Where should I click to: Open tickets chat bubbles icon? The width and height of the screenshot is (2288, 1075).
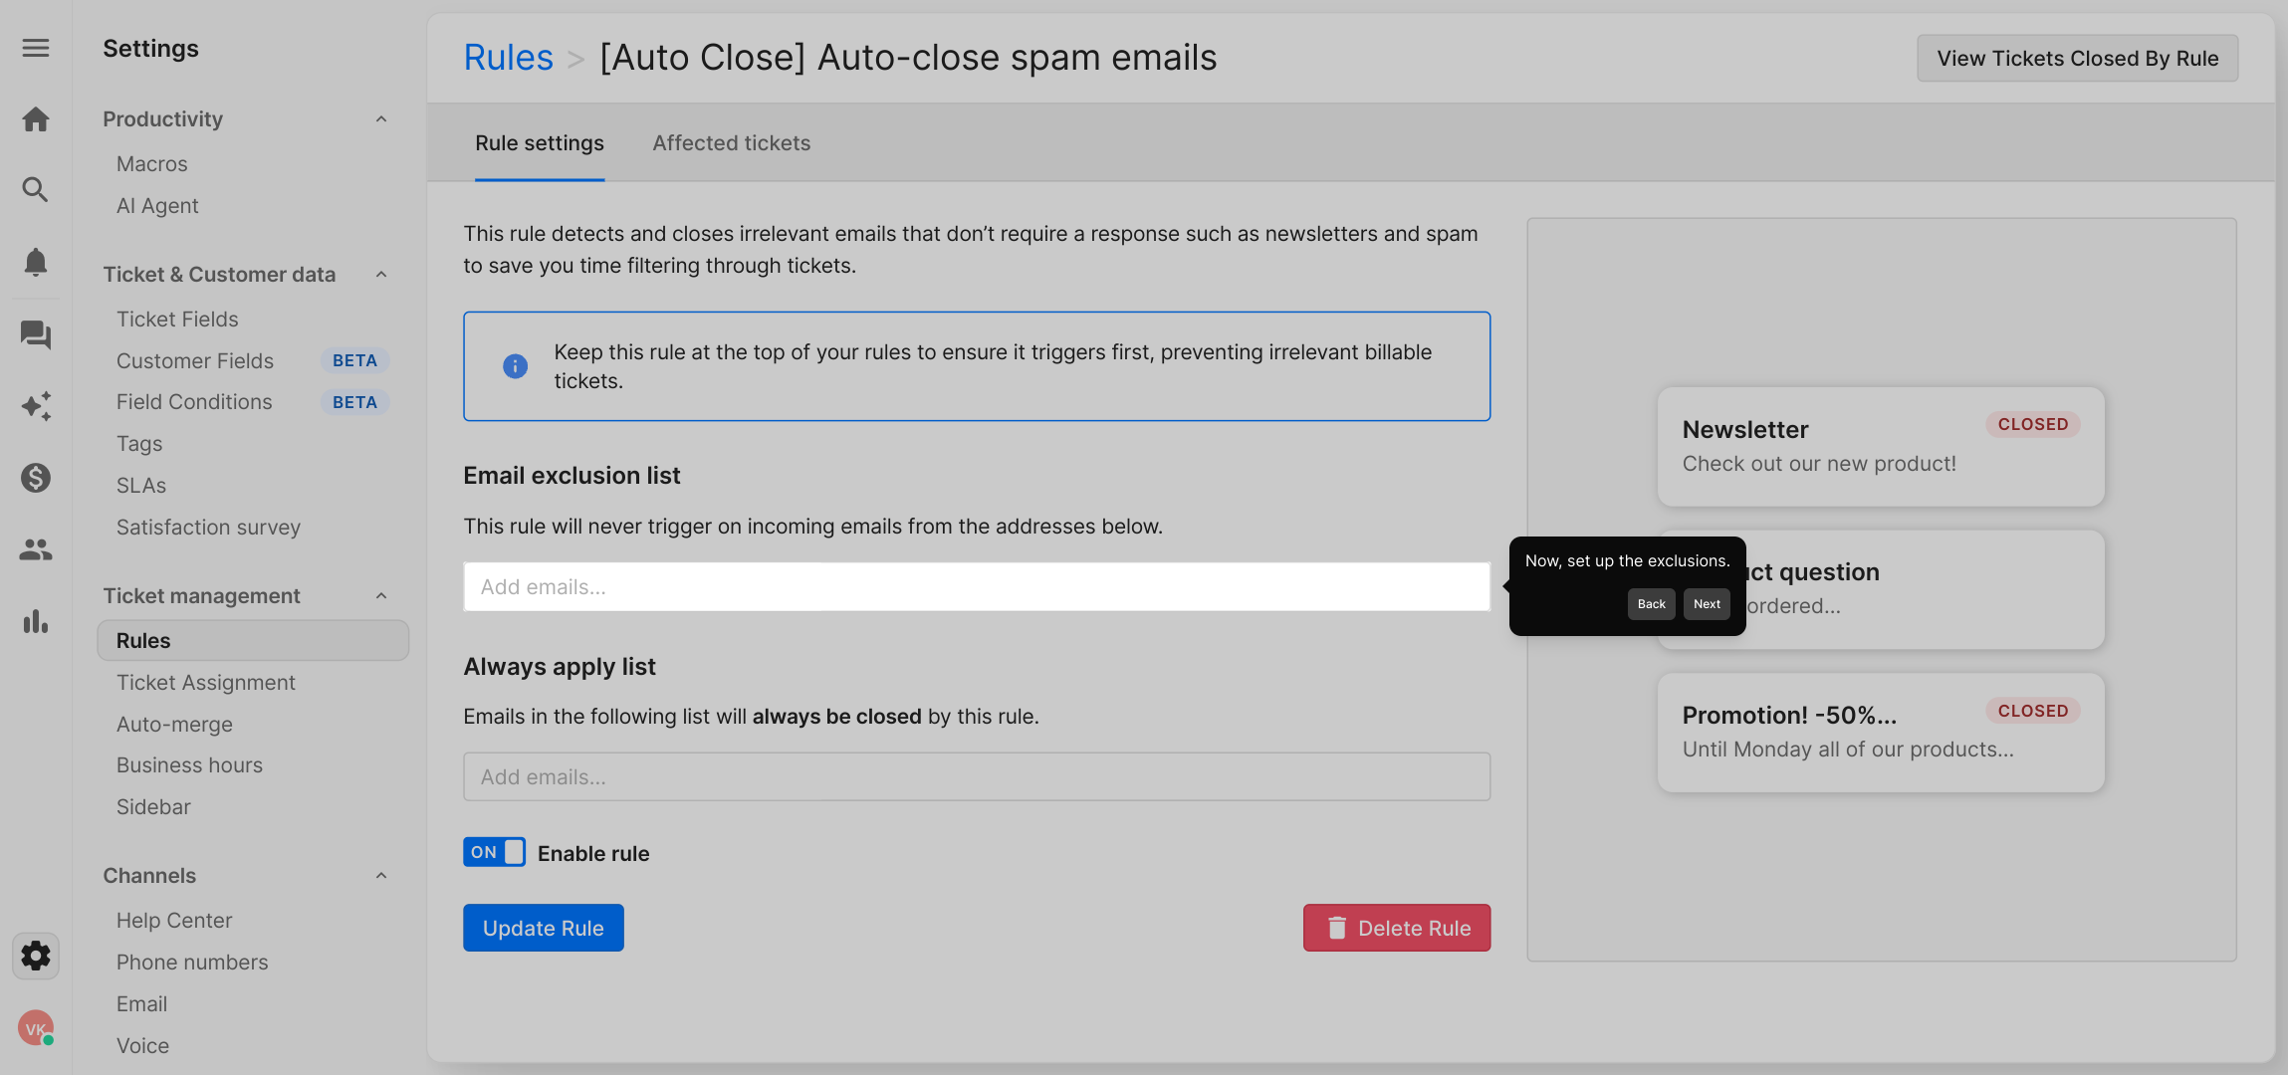click(36, 334)
